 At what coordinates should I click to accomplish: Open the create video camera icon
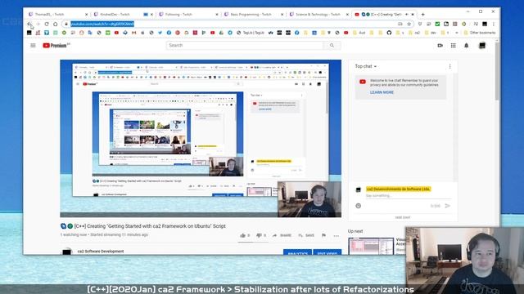tap(440, 46)
